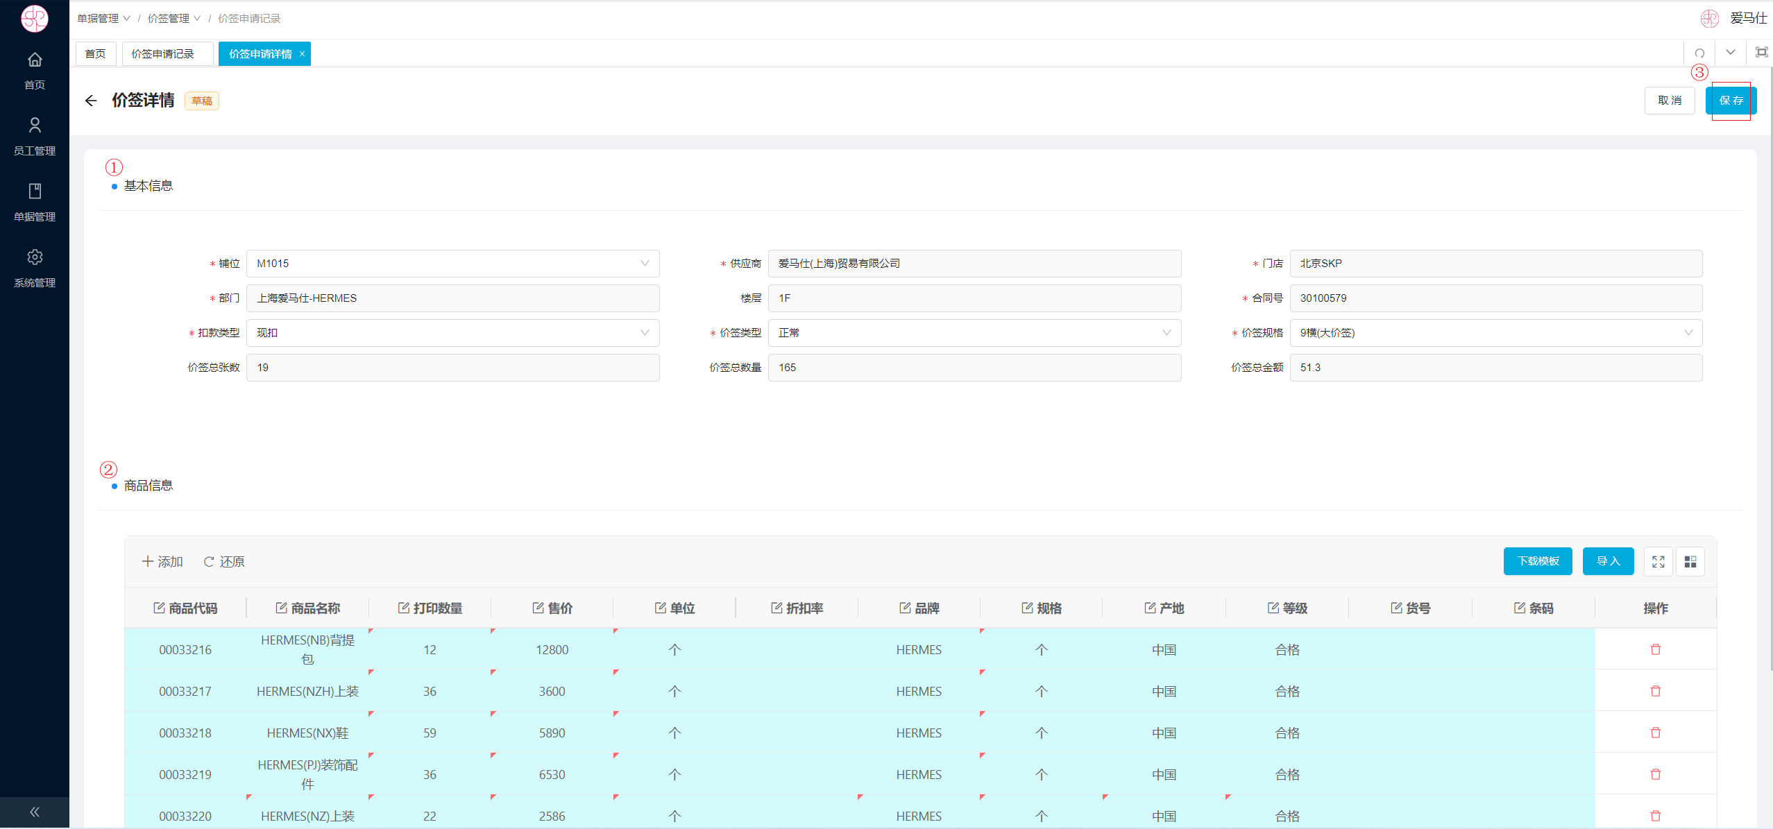
Task: Delete row 00033218
Action: pos(1656,733)
